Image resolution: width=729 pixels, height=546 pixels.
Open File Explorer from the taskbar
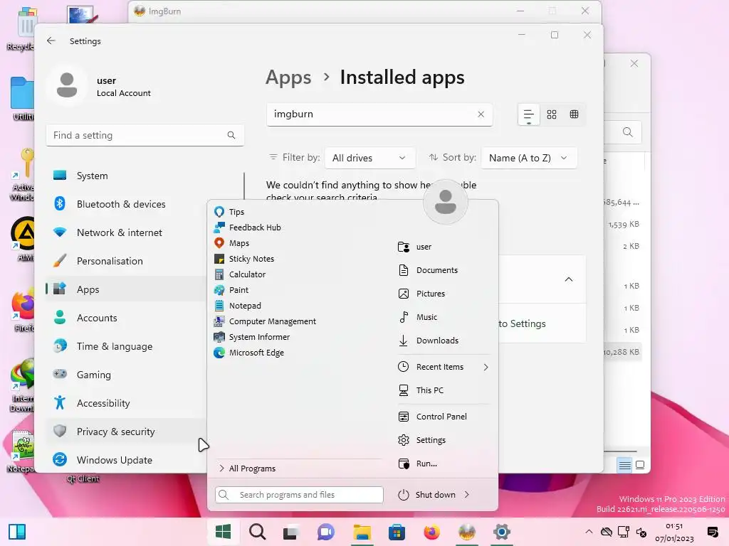(362, 532)
